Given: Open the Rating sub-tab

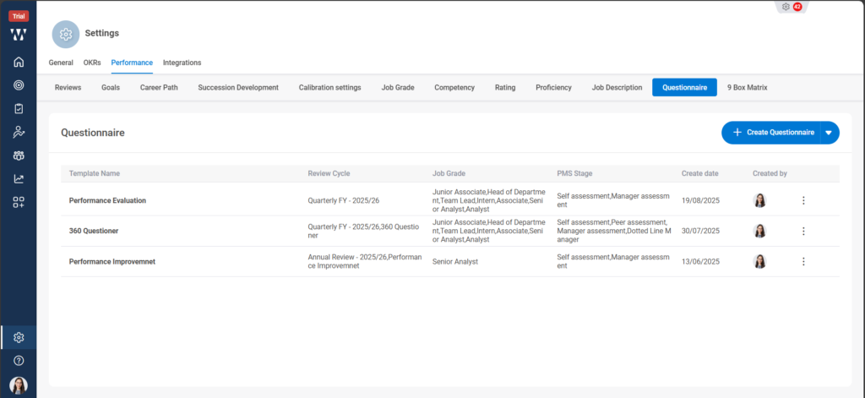Looking at the screenshot, I should [x=505, y=88].
